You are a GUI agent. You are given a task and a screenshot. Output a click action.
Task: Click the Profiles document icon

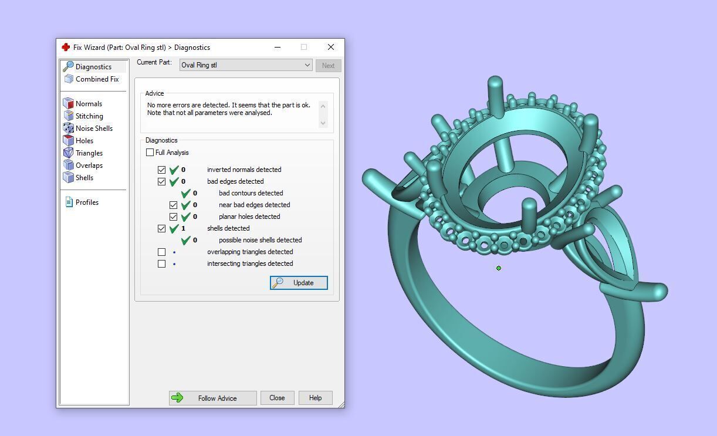click(69, 202)
